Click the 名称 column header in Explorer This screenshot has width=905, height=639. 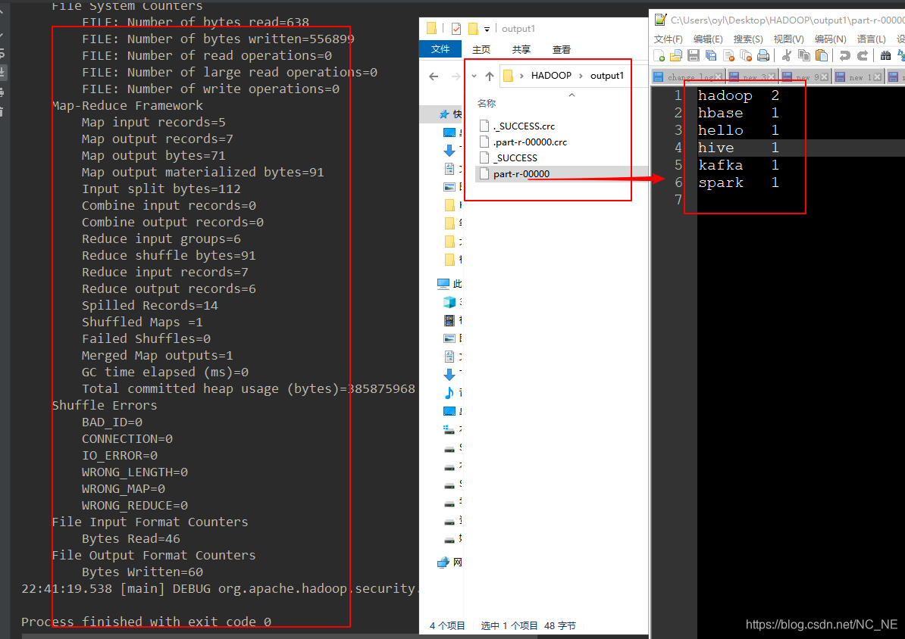click(487, 103)
